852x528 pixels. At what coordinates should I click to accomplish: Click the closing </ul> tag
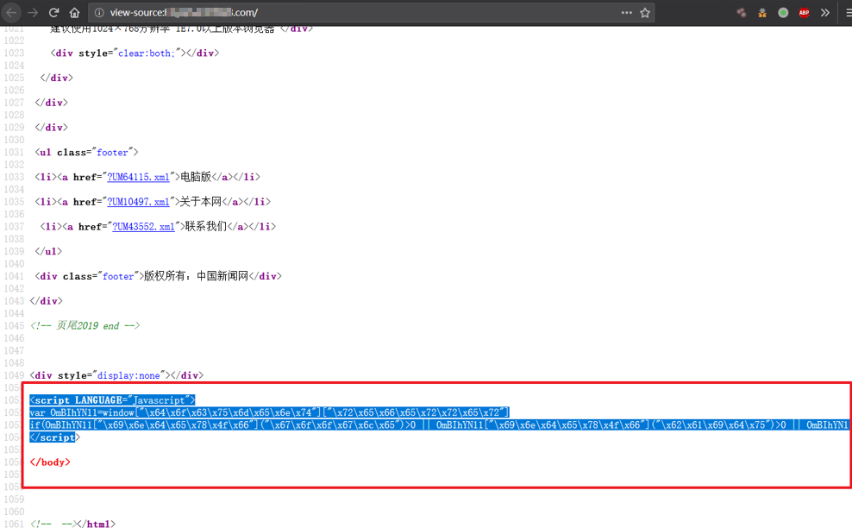48,251
